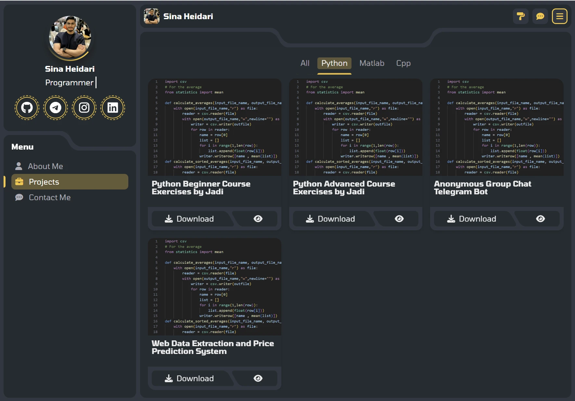Show All projects tab
The height and width of the screenshot is (401, 575).
click(305, 63)
